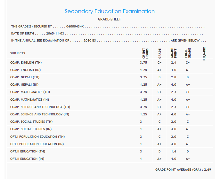Click the REMARKS column header
The image size is (221, 179).
[x=204, y=53]
